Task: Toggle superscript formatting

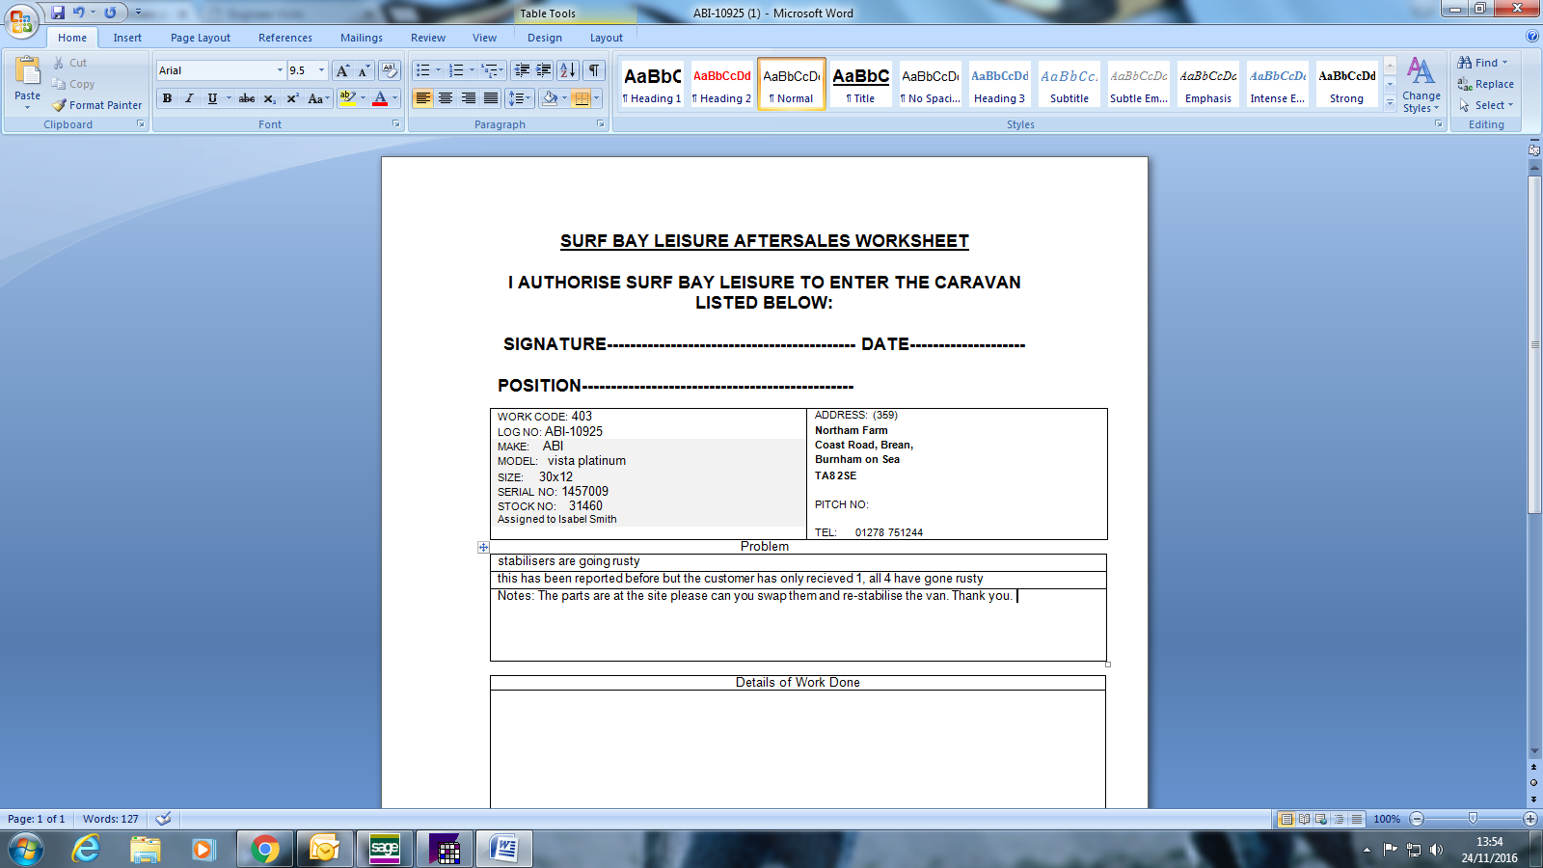Action: (292, 98)
